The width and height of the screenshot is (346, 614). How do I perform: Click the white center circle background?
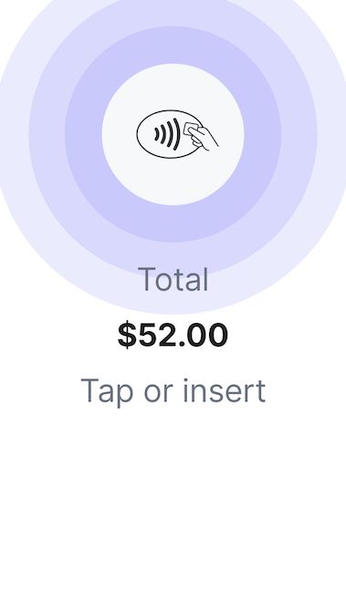(173, 180)
